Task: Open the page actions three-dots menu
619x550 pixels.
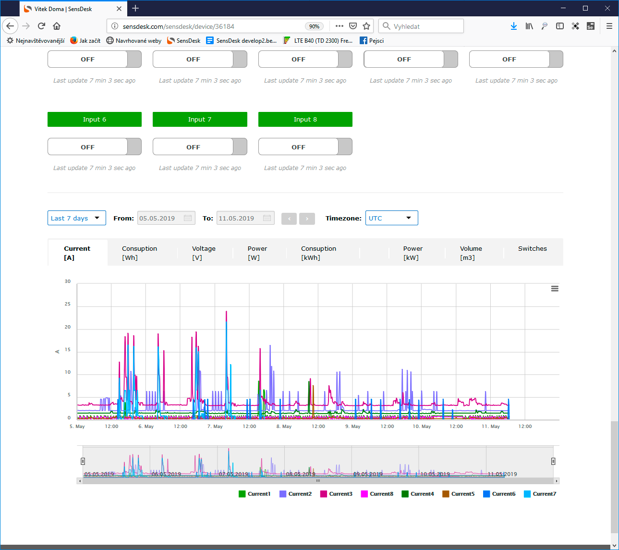Action: pyautogui.click(x=340, y=26)
